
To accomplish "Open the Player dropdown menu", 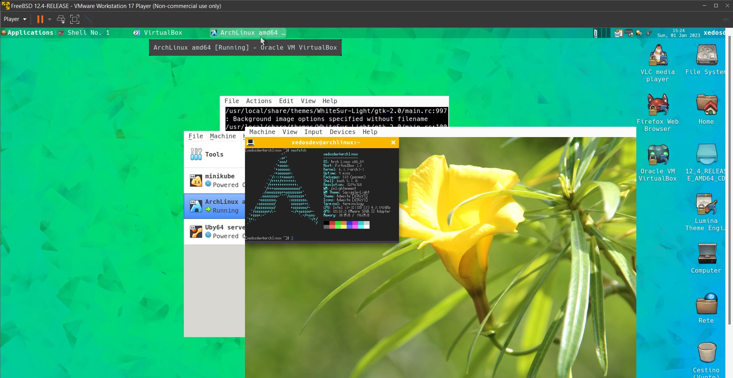I will click(x=15, y=19).
